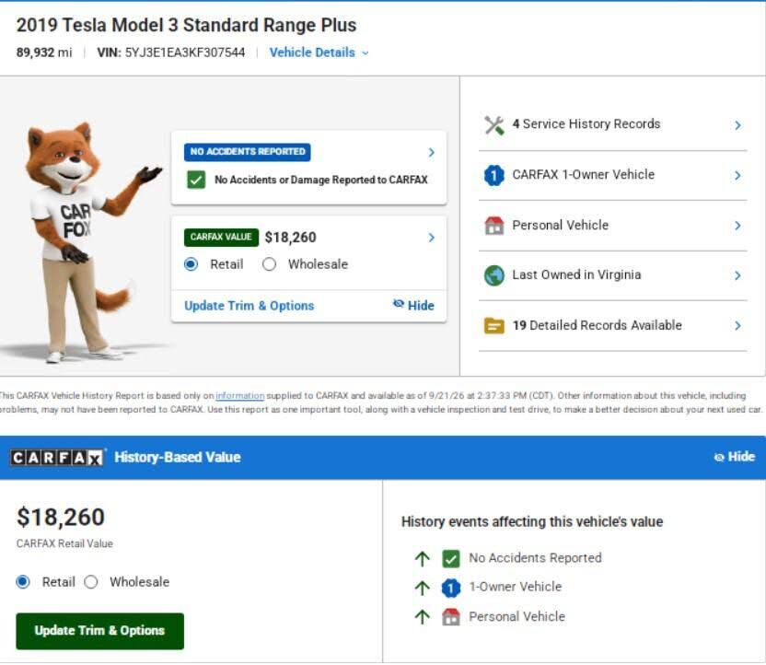Image resolution: width=766 pixels, height=665 pixels.
Task: Expand the Vehicle Details dropdown
Action: 319,52
